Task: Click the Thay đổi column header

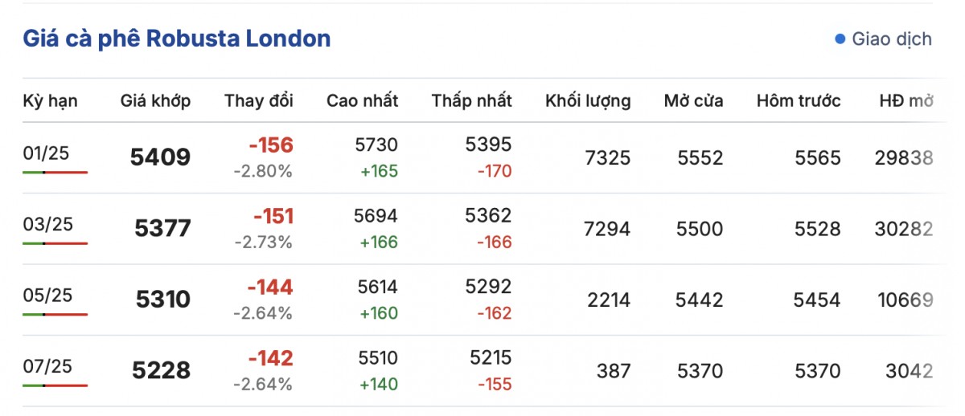Action: tap(259, 101)
